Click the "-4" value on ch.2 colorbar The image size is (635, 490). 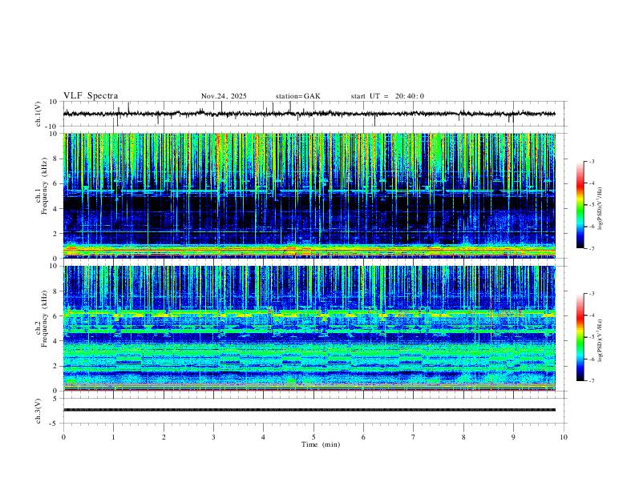[591, 315]
